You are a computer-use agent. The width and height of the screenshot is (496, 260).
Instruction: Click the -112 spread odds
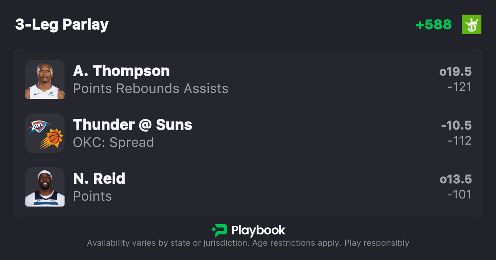(x=460, y=141)
